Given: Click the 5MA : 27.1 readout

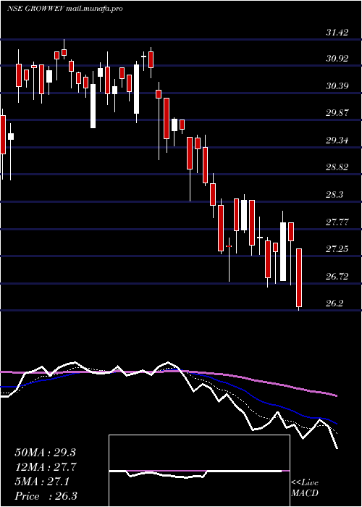Looking at the screenshot, I should [x=42, y=482].
